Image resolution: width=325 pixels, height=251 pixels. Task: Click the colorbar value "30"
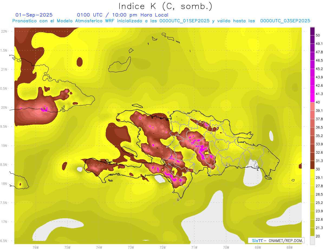point(318,169)
